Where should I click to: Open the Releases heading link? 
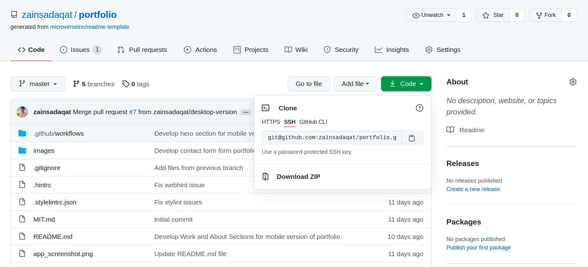click(x=462, y=164)
